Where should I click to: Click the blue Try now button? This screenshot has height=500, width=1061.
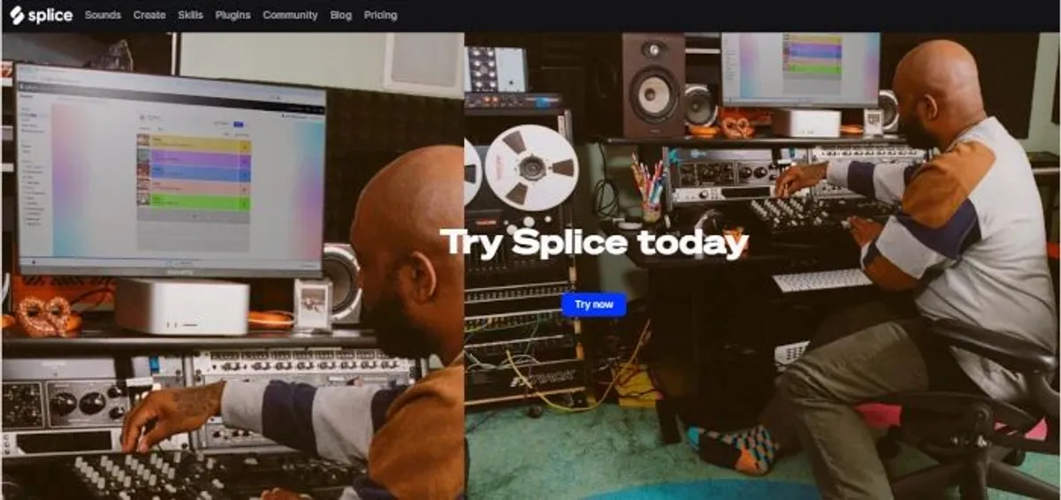coord(593,305)
